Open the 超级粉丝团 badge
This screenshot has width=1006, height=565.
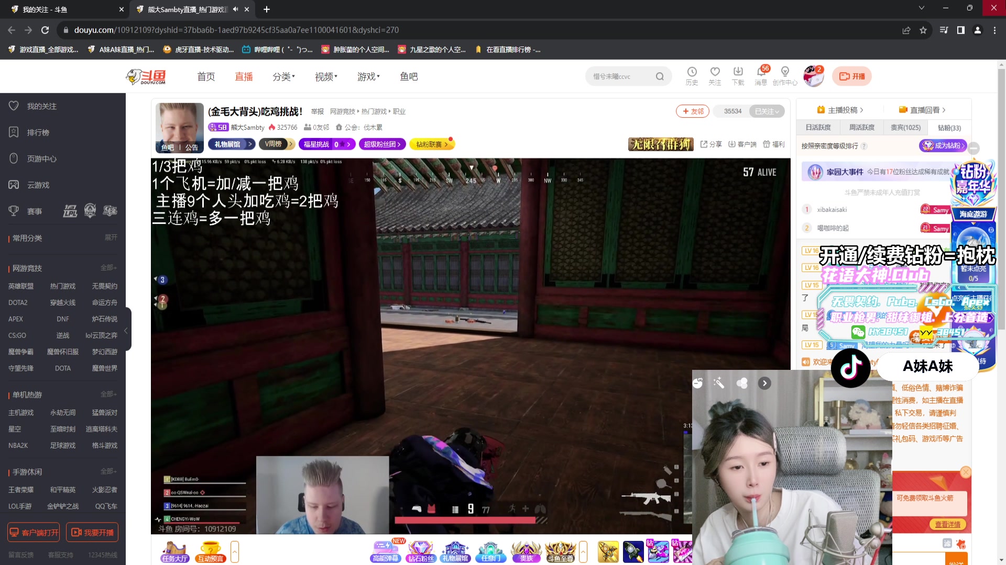pyautogui.click(x=382, y=144)
